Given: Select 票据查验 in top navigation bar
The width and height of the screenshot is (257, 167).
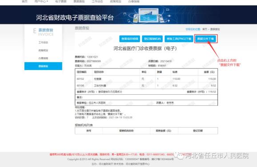Looking at the screenshot, I should coord(79,1).
